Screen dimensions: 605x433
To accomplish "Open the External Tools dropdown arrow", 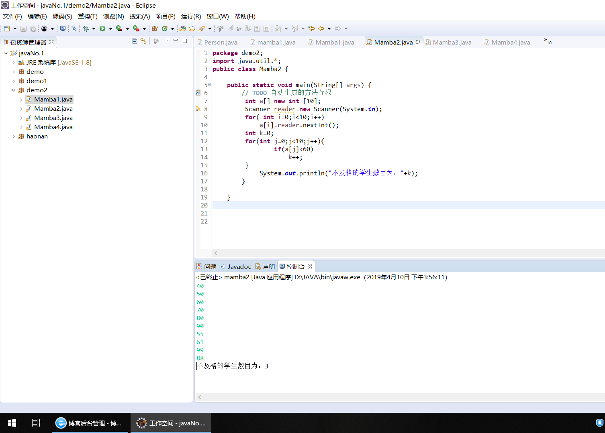I will pyautogui.click(x=144, y=28).
